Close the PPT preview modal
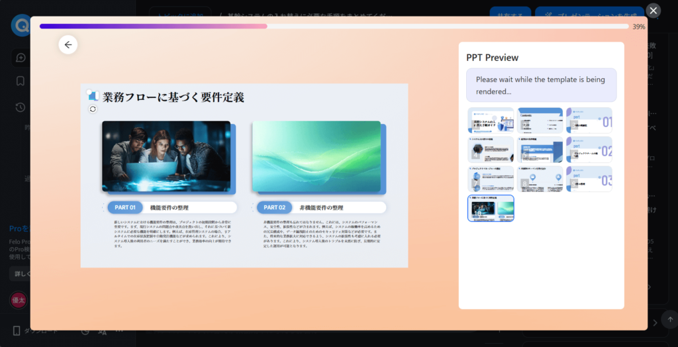 click(654, 10)
